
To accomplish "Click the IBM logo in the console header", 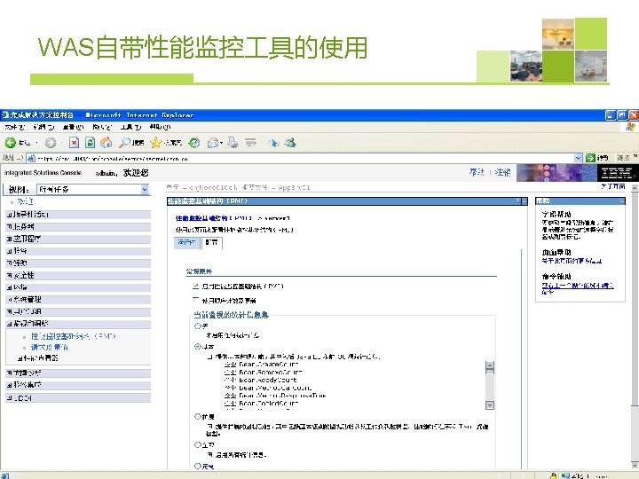I will click(618, 173).
